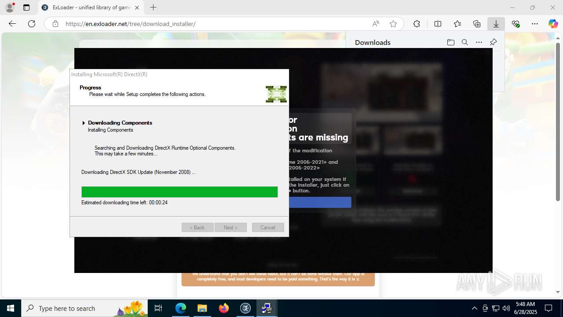This screenshot has height=317, width=563.
Task: Open File Explorer from the taskbar
Action: (202, 308)
